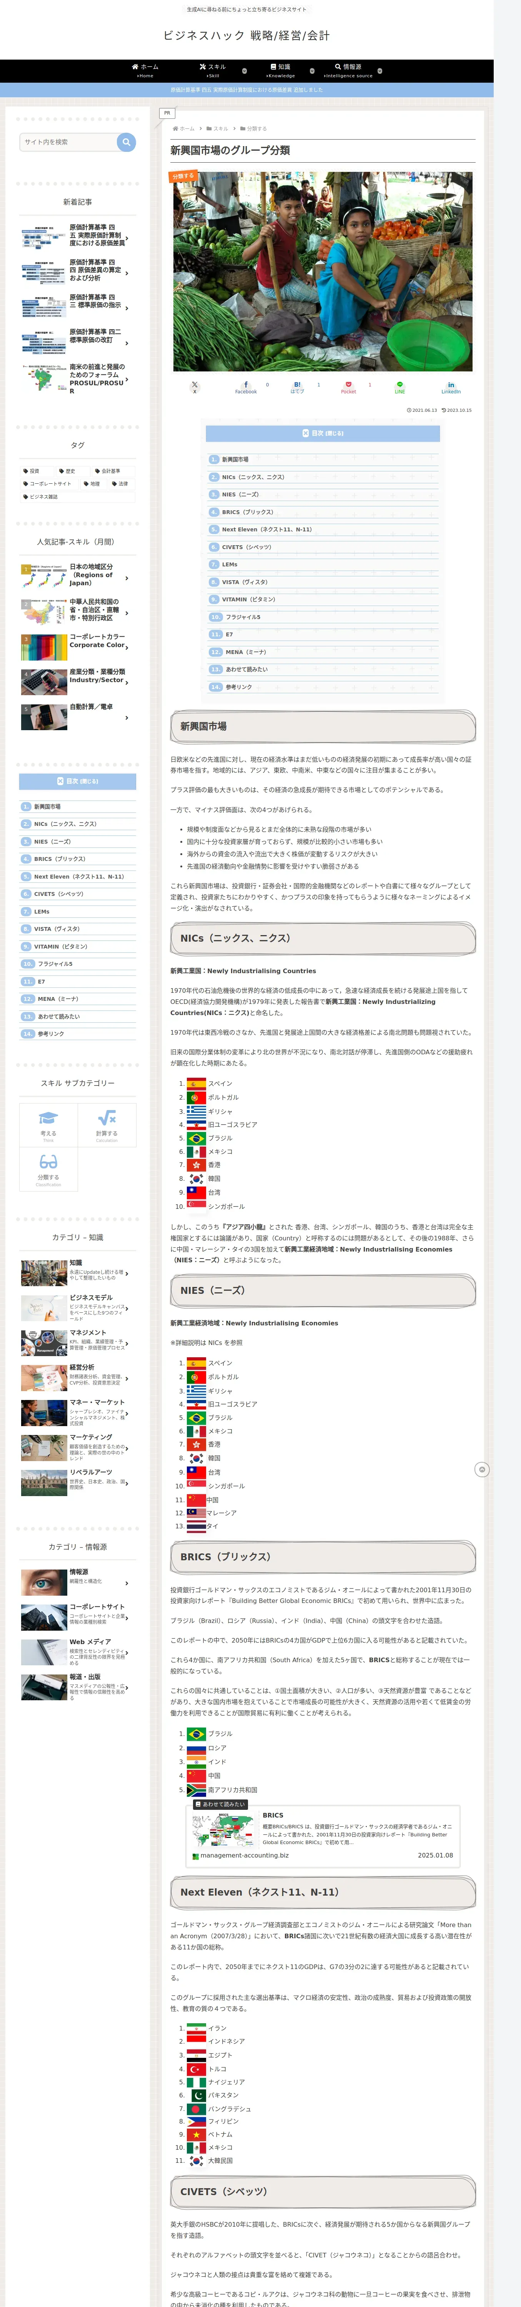This screenshot has height=2307, width=521.
Task: Jump to MENA (ミーナ) in main contents
Action: pyautogui.click(x=245, y=652)
